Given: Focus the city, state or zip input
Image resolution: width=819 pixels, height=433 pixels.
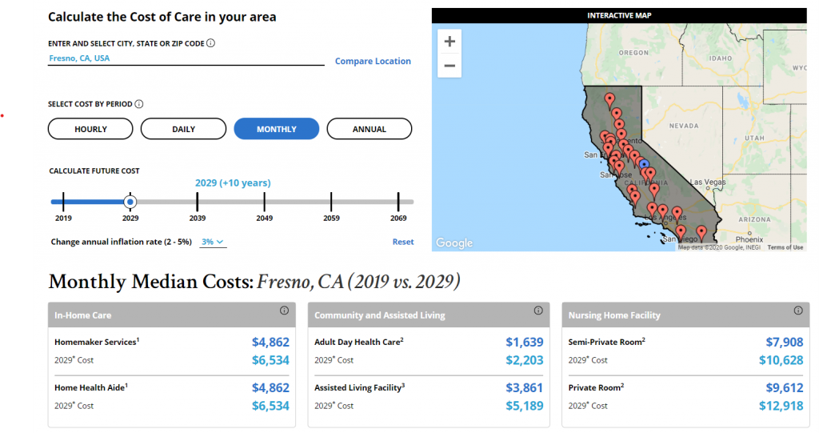Looking at the screenshot, I should tap(186, 58).
